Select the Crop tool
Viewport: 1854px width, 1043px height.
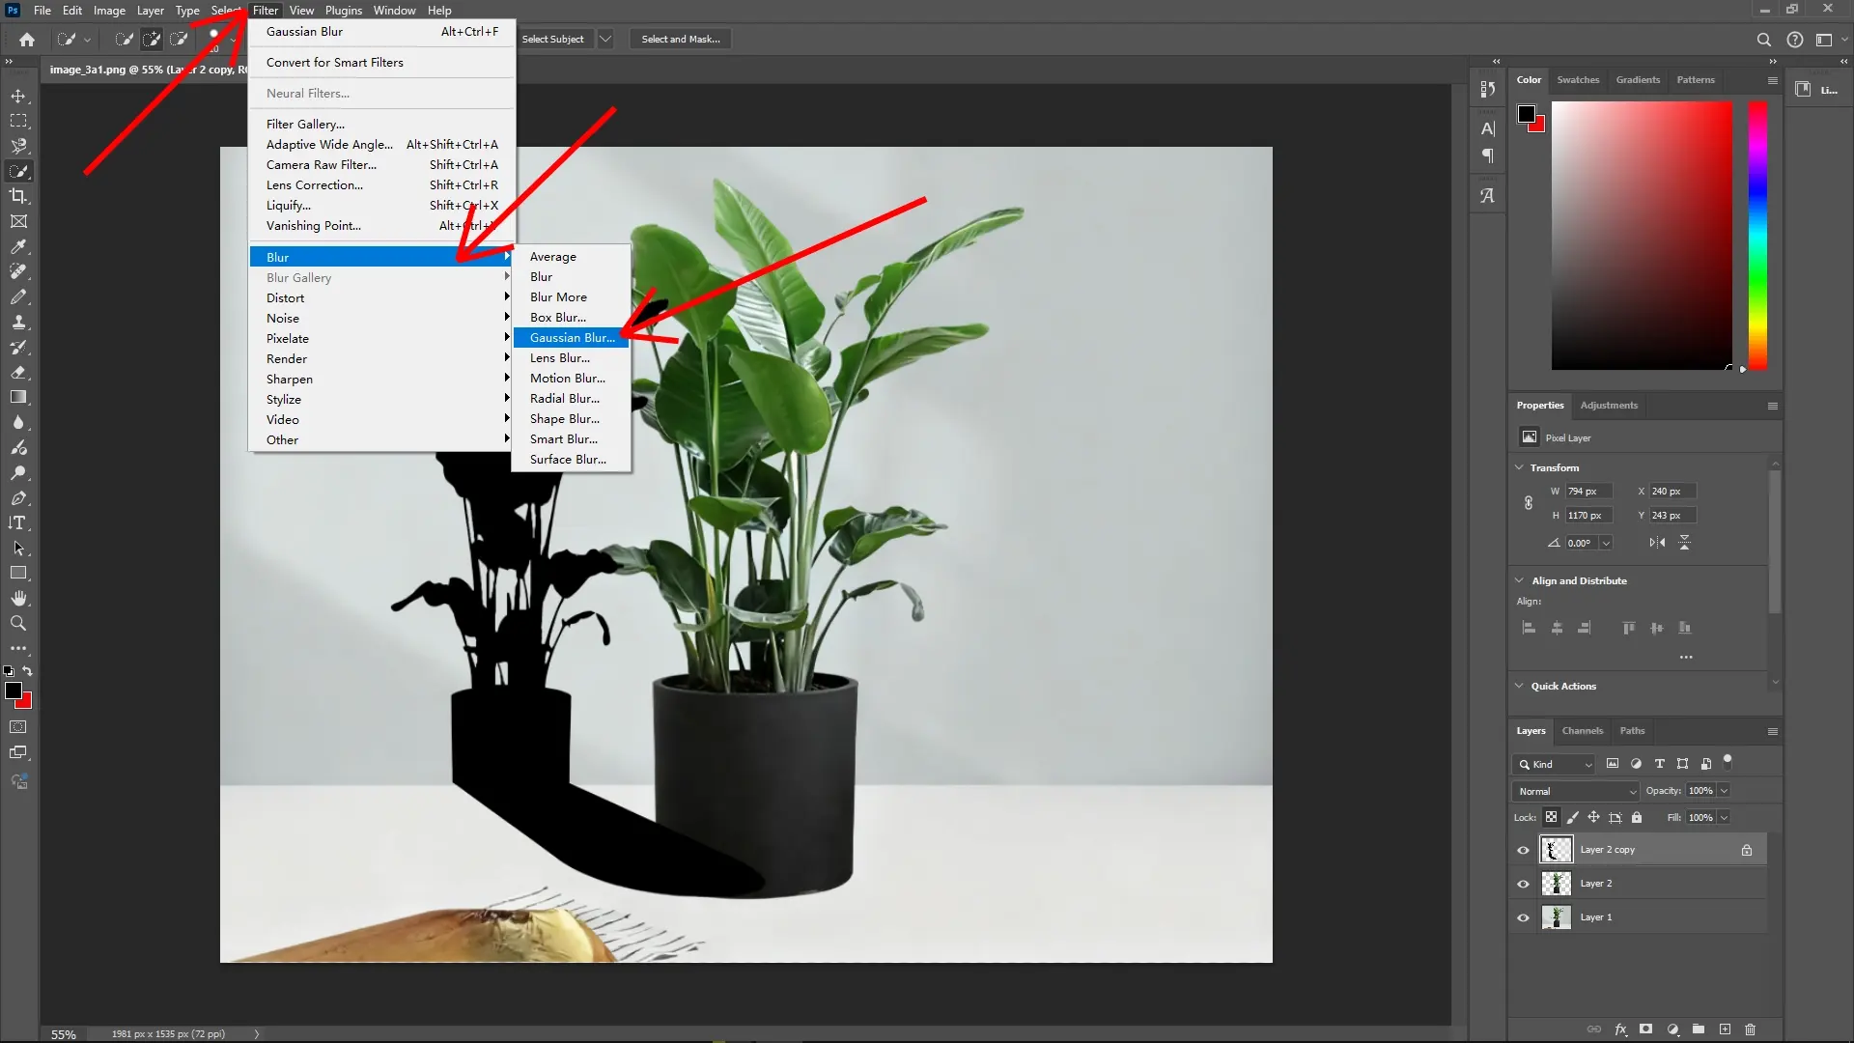pyautogui.click(x=18, y=195)
